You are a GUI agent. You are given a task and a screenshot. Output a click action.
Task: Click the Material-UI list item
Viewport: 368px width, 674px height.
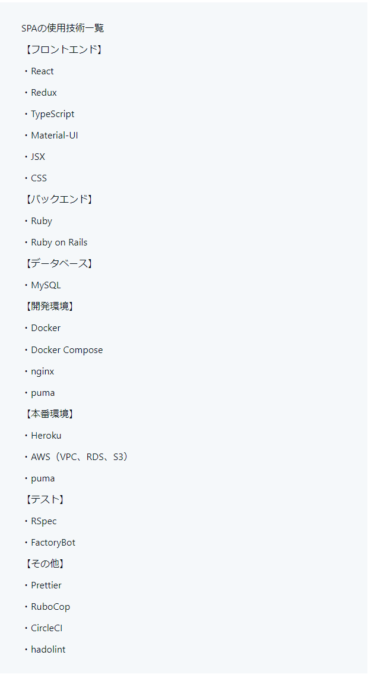pyautogui.click(x=55, y=136)
